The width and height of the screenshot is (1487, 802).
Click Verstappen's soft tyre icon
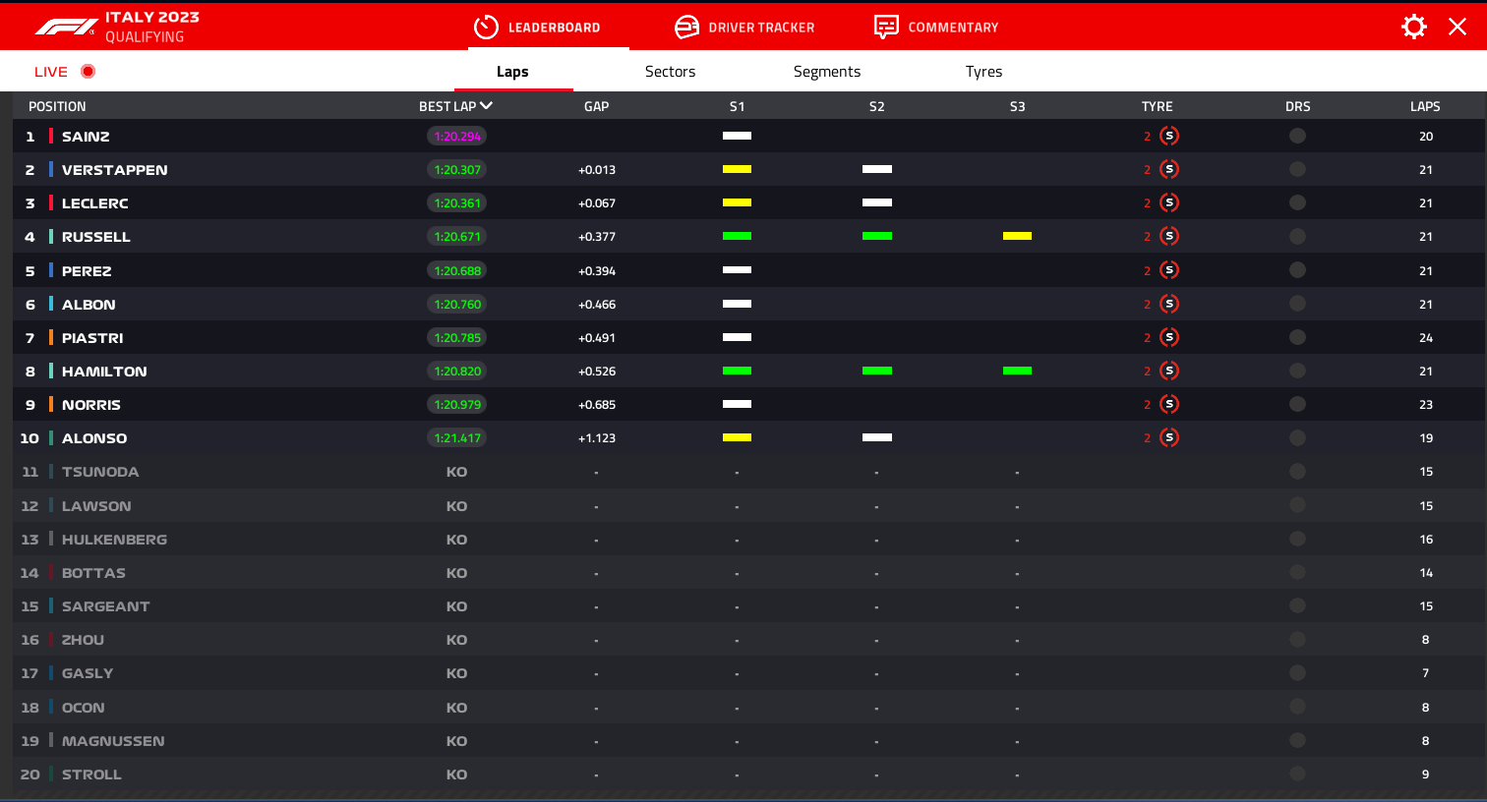click(x=1169, y=169)
